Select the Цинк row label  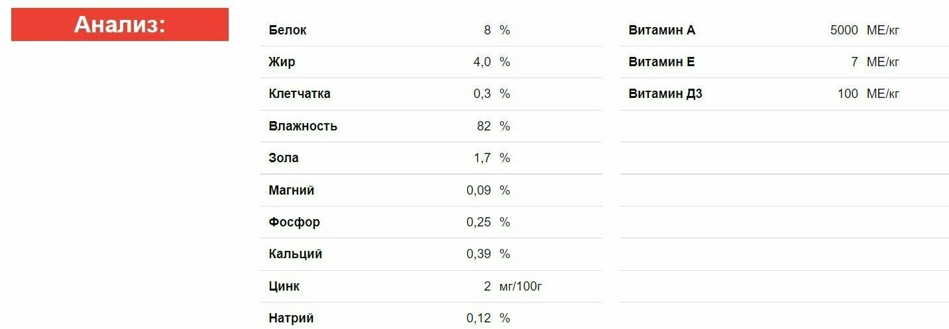tap(284, 287)
